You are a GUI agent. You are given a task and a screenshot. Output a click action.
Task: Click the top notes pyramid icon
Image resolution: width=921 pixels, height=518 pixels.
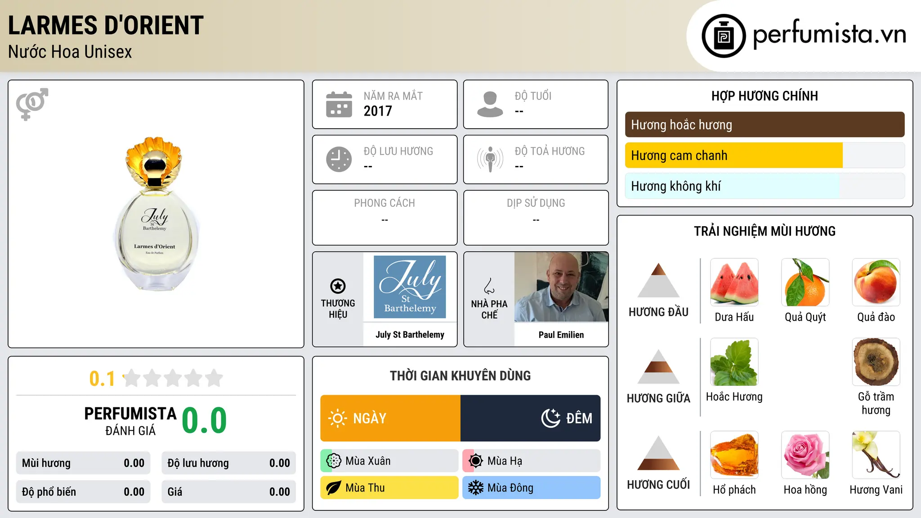(x=658, y=280)
